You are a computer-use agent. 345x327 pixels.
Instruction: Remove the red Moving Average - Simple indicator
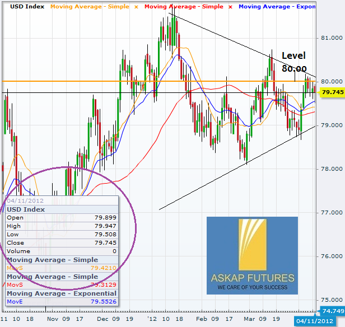pyautogui.click(x=230, y=6)
